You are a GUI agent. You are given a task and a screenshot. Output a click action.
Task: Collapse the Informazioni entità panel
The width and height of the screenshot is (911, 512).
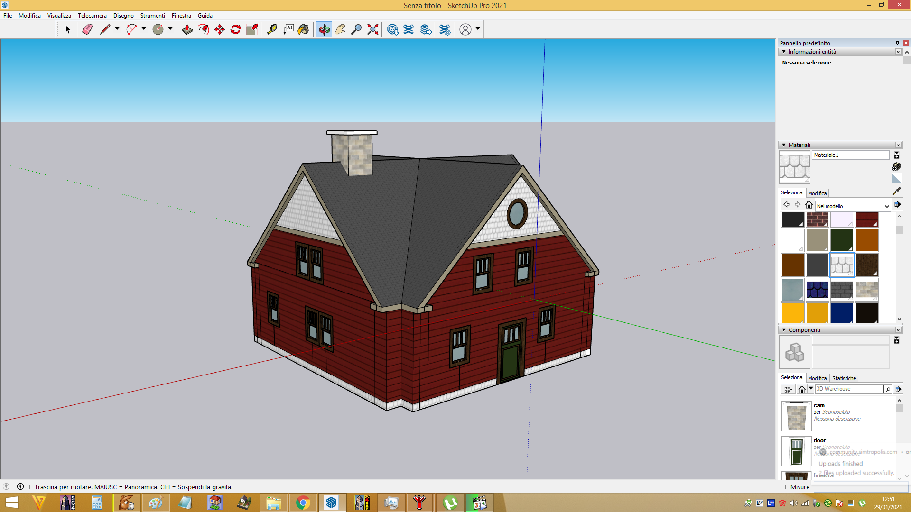click(x=784, y=52)
